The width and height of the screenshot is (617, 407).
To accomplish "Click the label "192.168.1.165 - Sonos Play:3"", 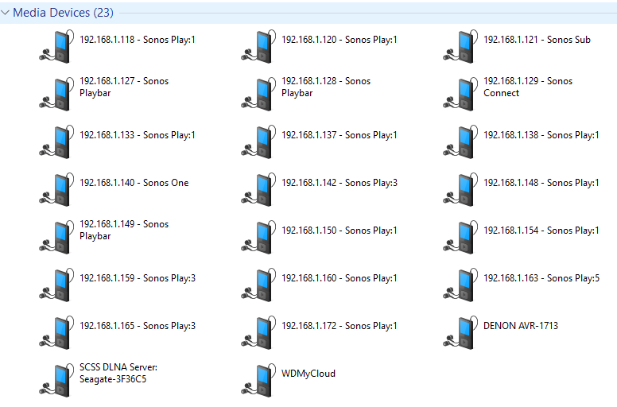I will click(138, 326).
